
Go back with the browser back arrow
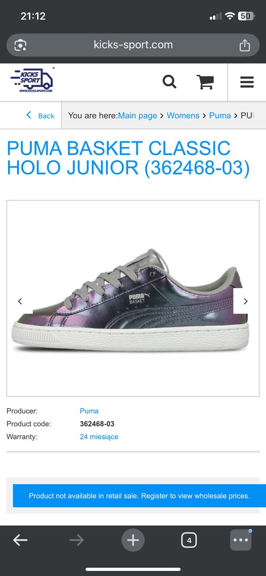coord(20,540)
